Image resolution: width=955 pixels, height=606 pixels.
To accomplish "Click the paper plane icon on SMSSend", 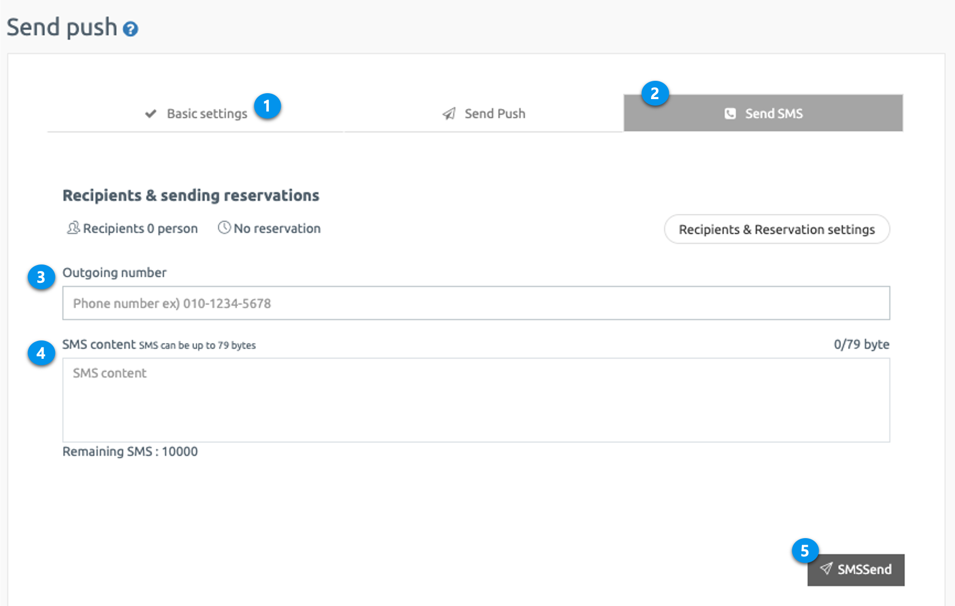I will 826,569.
